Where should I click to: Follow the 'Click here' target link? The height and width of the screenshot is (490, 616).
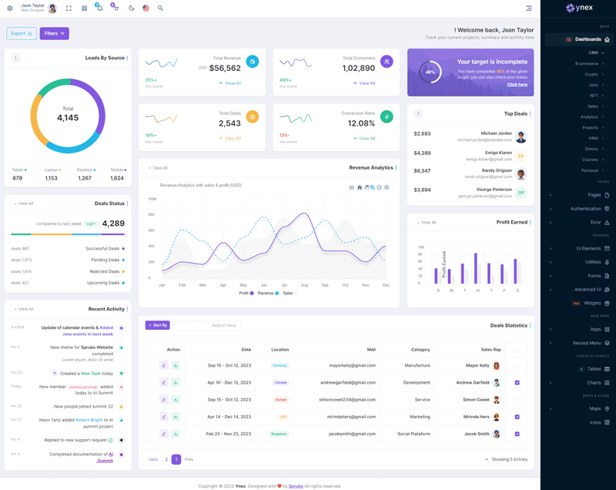point(517,85)
